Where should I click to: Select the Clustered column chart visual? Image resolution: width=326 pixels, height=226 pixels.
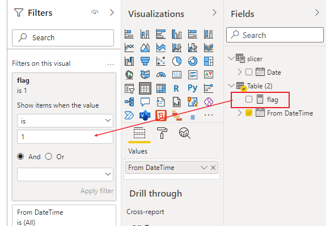coord(177,34)
